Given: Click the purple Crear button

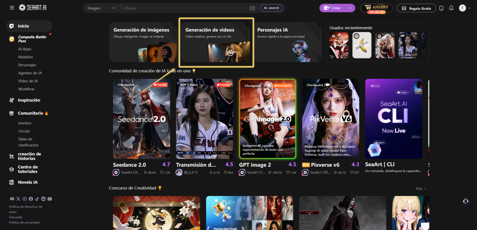Looking at the screenshot, I should click(333, 8).
